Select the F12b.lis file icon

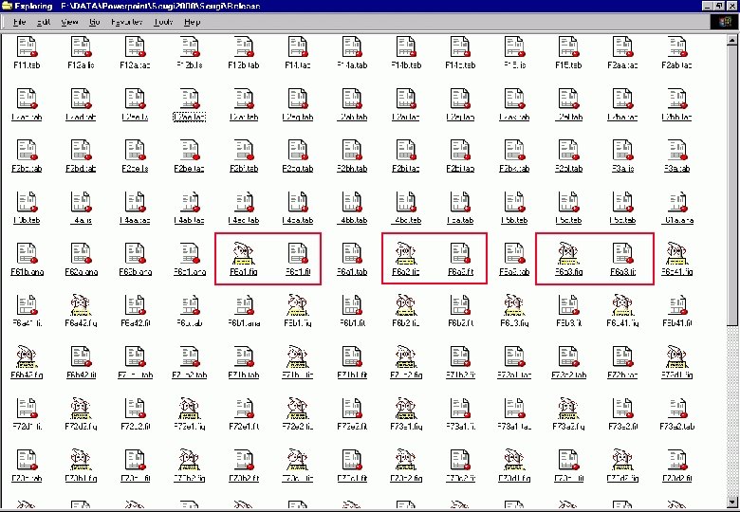(x=189, y=47)
